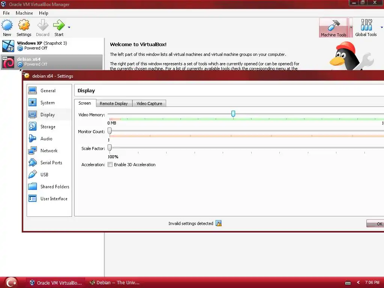Expand the Machine Tools dropdown arrow

351,27
